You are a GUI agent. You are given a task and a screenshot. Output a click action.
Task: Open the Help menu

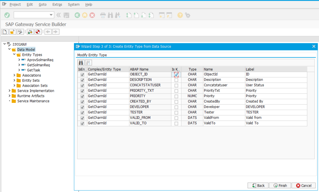[88, 4]
